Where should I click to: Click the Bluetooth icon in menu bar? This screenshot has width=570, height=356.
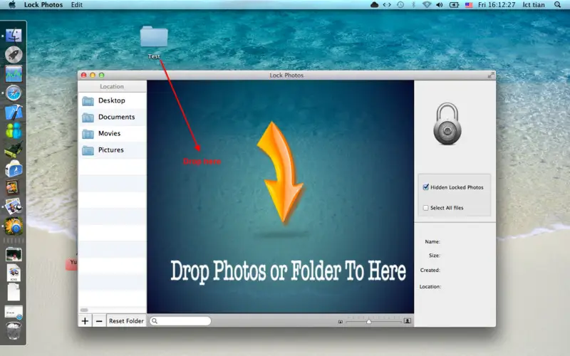coord(413,5)
